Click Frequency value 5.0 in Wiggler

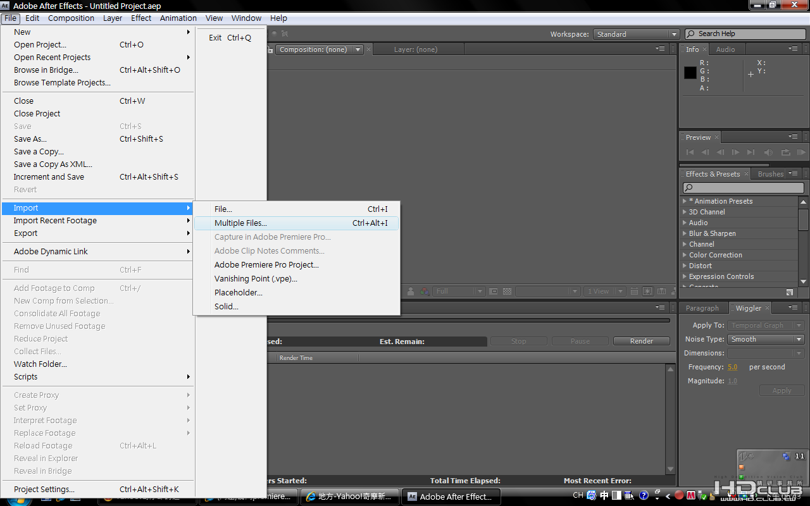pyautogui.click(x=732, y=367)
